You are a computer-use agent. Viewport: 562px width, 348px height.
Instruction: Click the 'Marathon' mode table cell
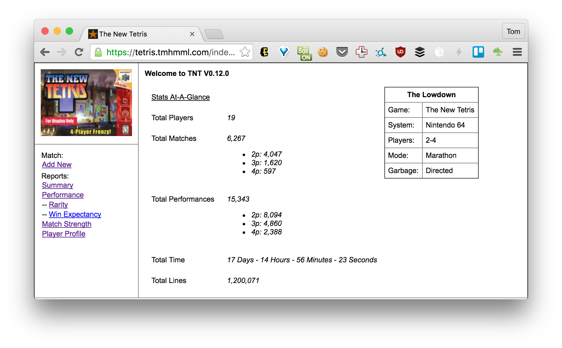[450, 155]
